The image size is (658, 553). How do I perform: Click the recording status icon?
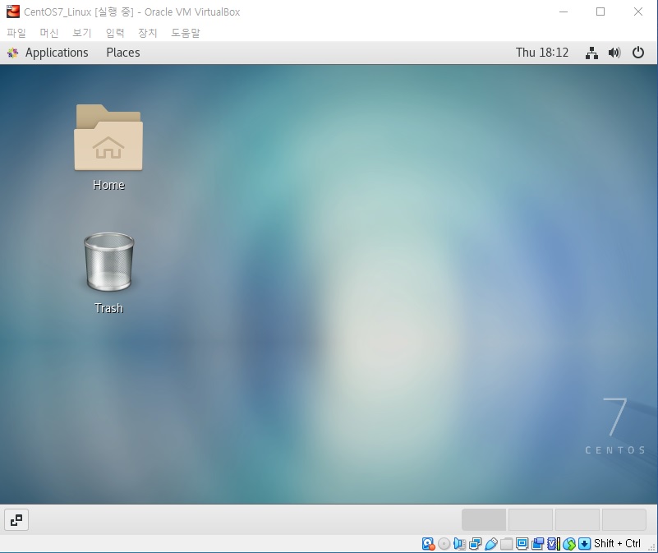coord(537,544)
